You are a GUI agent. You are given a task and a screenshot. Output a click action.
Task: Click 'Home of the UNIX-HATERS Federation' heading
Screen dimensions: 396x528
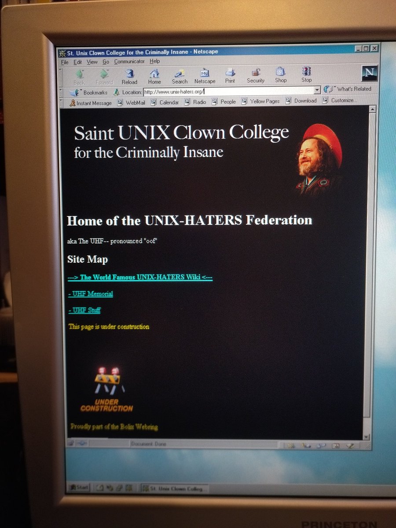(x=190, y=220)
